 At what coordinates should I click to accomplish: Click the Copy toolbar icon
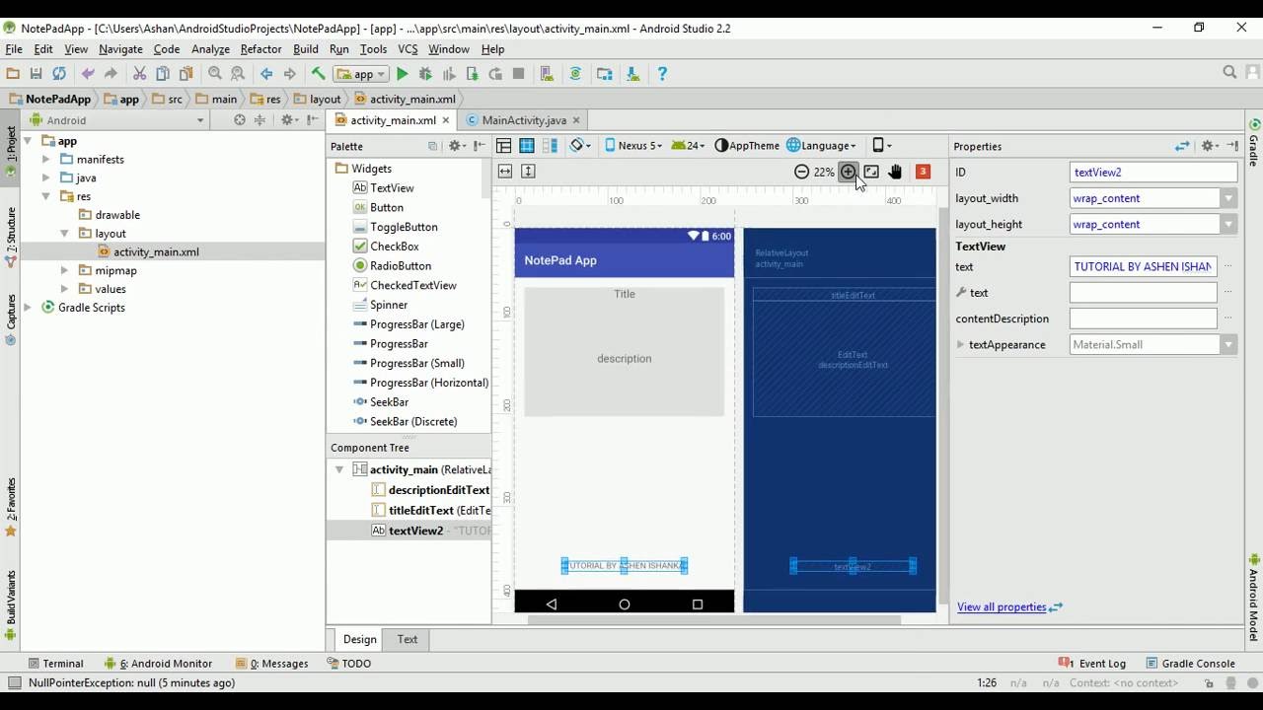pos(162,74)
